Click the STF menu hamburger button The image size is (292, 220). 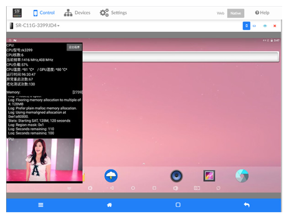(x=41, y=205)
